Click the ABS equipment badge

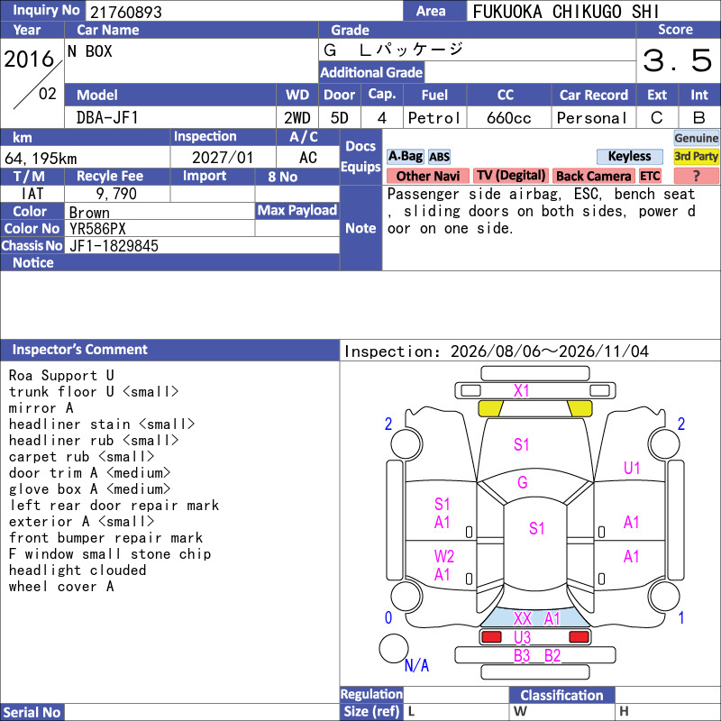439,157
